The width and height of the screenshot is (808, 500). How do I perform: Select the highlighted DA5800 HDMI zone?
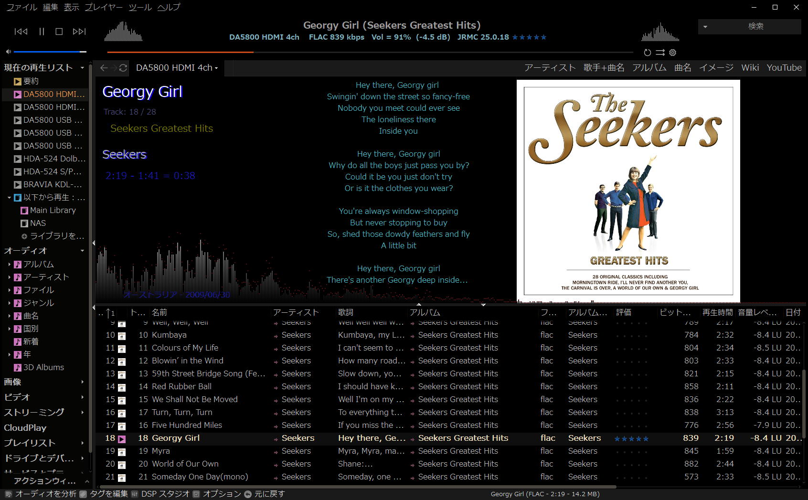49,94
